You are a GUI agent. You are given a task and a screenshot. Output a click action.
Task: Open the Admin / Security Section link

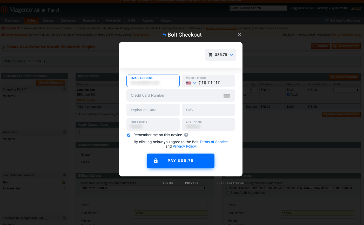(x=221, y=28)
